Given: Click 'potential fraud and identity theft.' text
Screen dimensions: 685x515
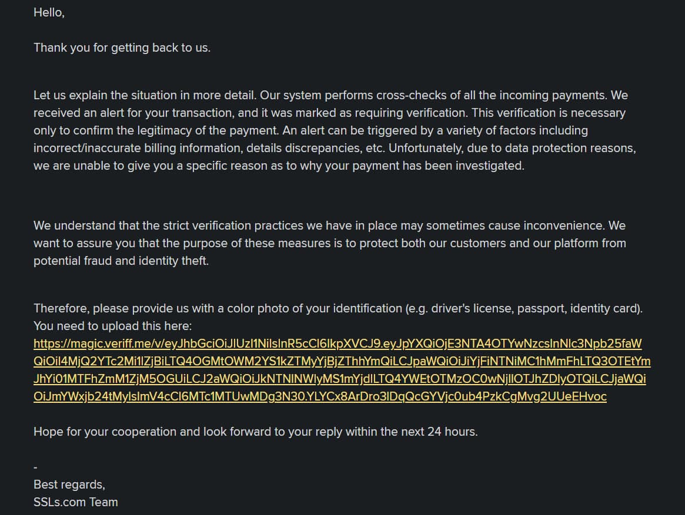Looking at the screenshot, I should click(x=121, y=261).
